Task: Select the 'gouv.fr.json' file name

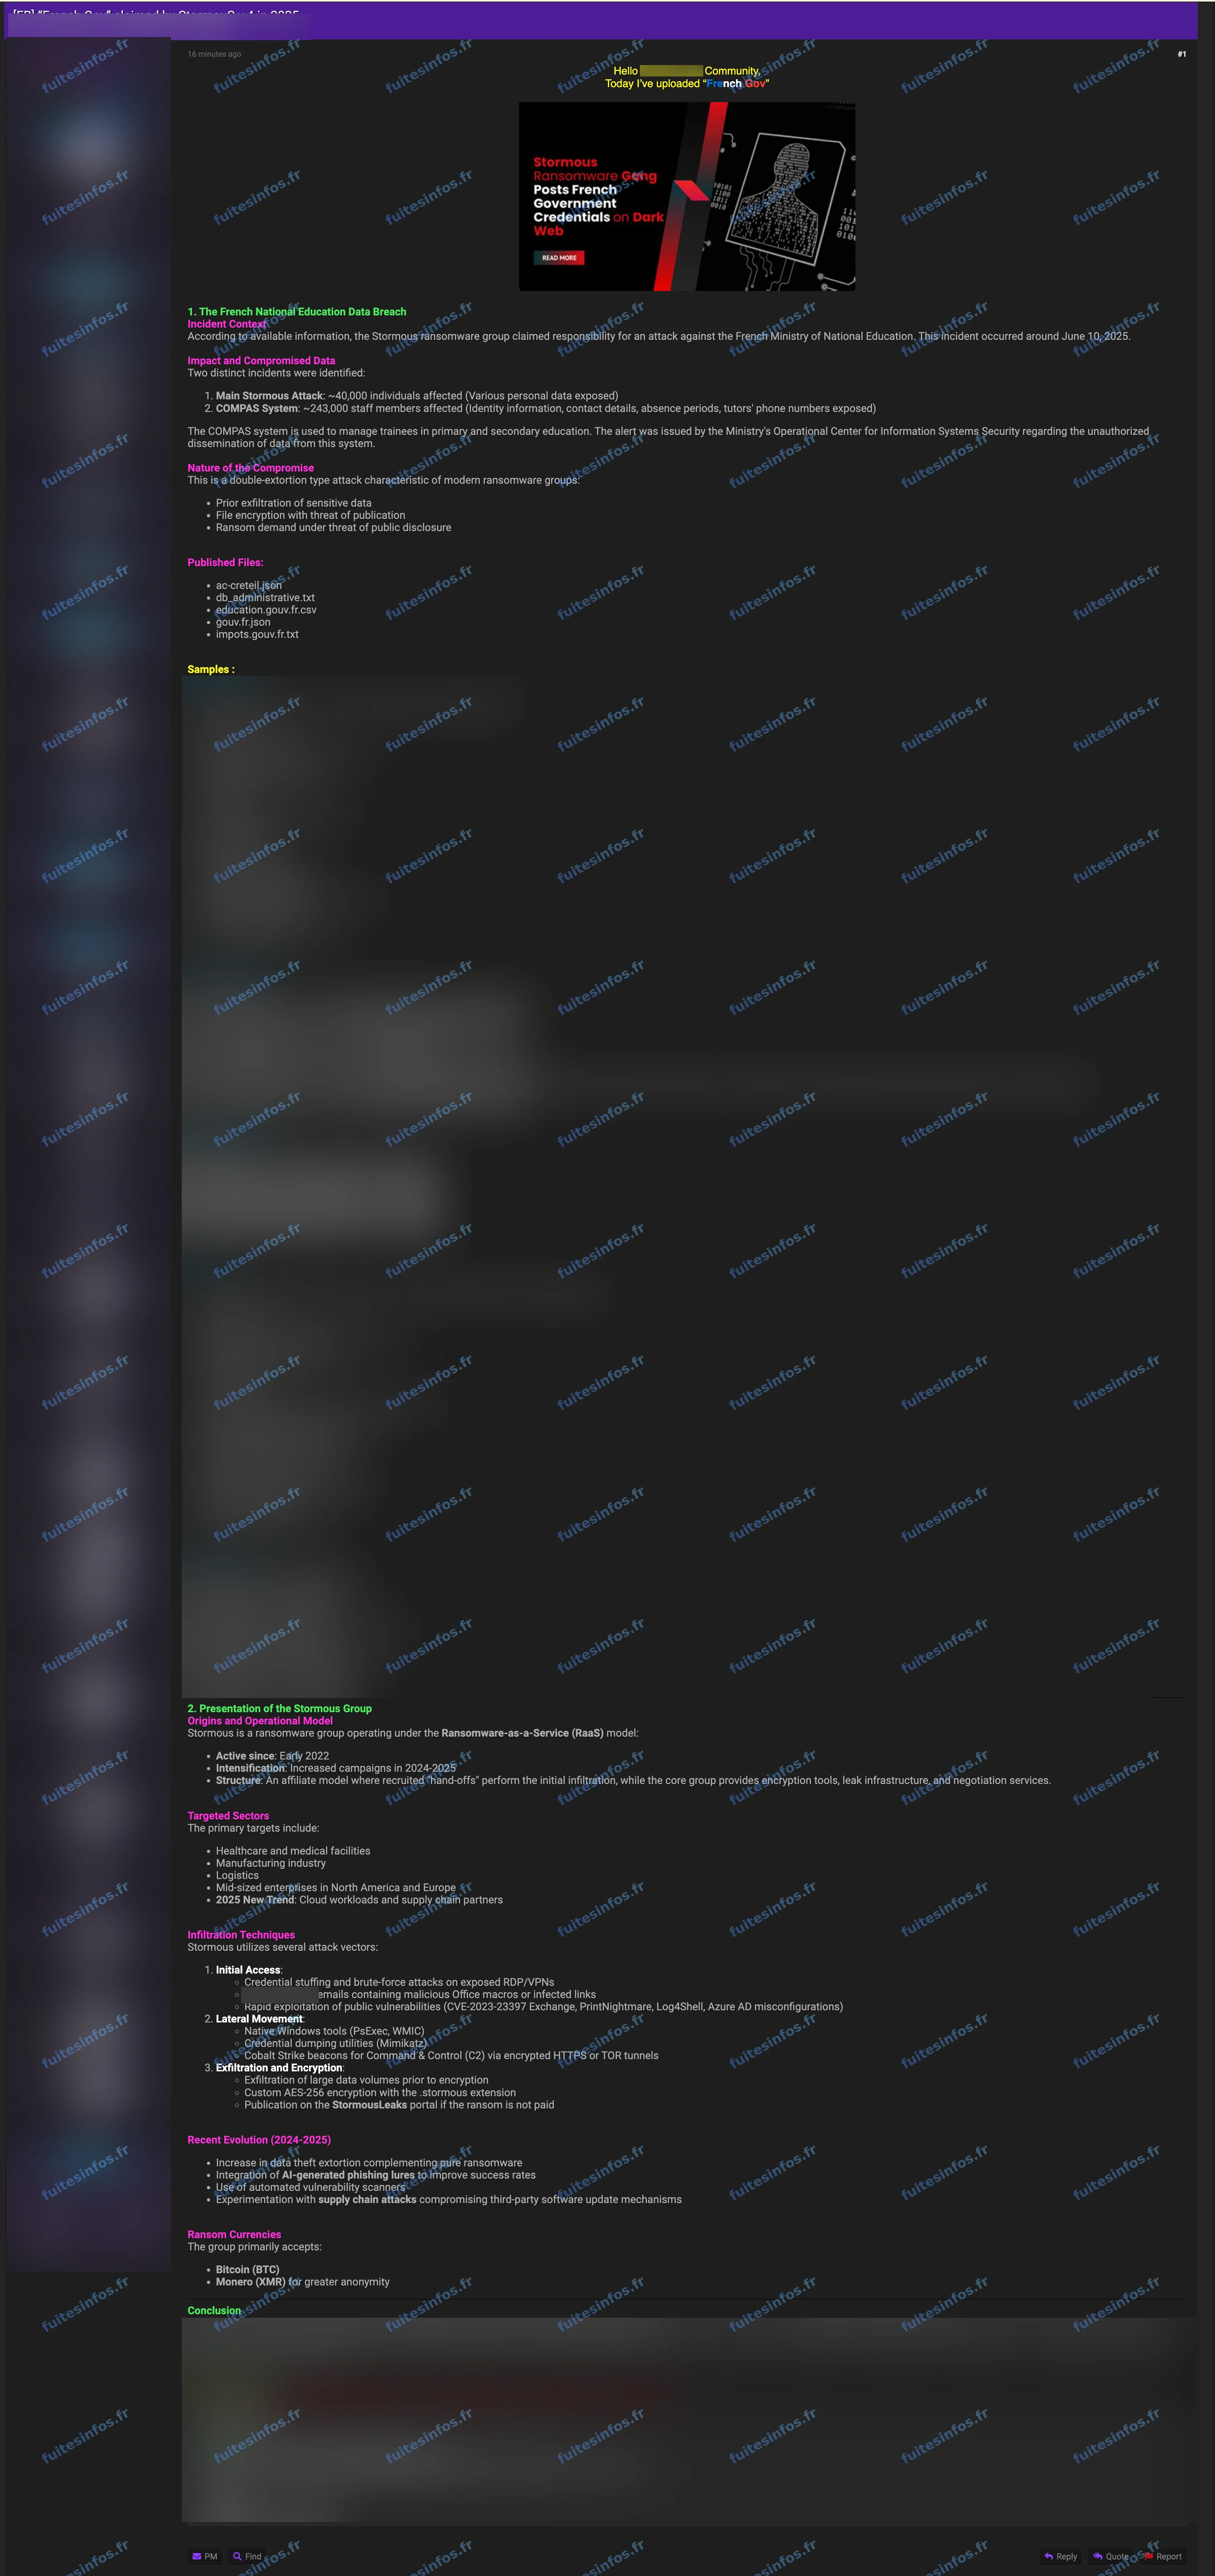Action: [x=243, y=622]
